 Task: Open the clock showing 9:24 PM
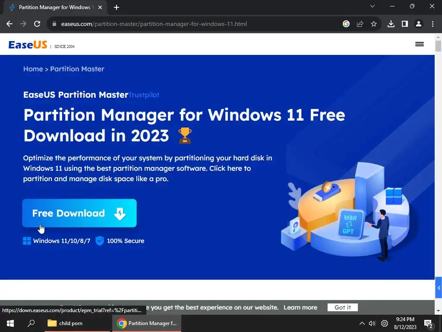[x=405, y=323]
